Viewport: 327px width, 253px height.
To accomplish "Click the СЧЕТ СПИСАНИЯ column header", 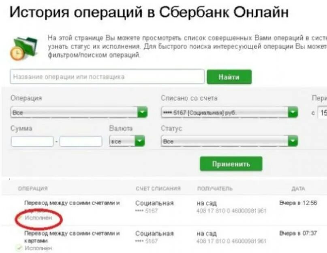I will [x=158, y=189].
